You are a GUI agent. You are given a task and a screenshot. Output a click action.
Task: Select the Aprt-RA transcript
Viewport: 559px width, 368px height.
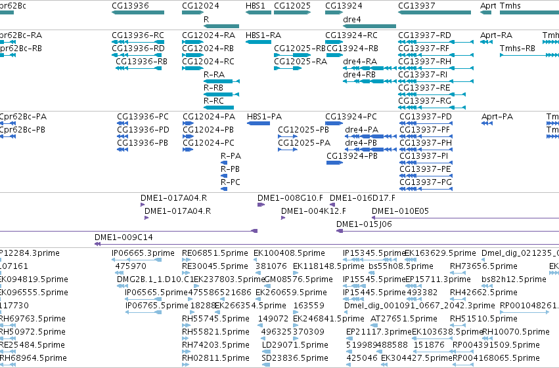[496, 35]
